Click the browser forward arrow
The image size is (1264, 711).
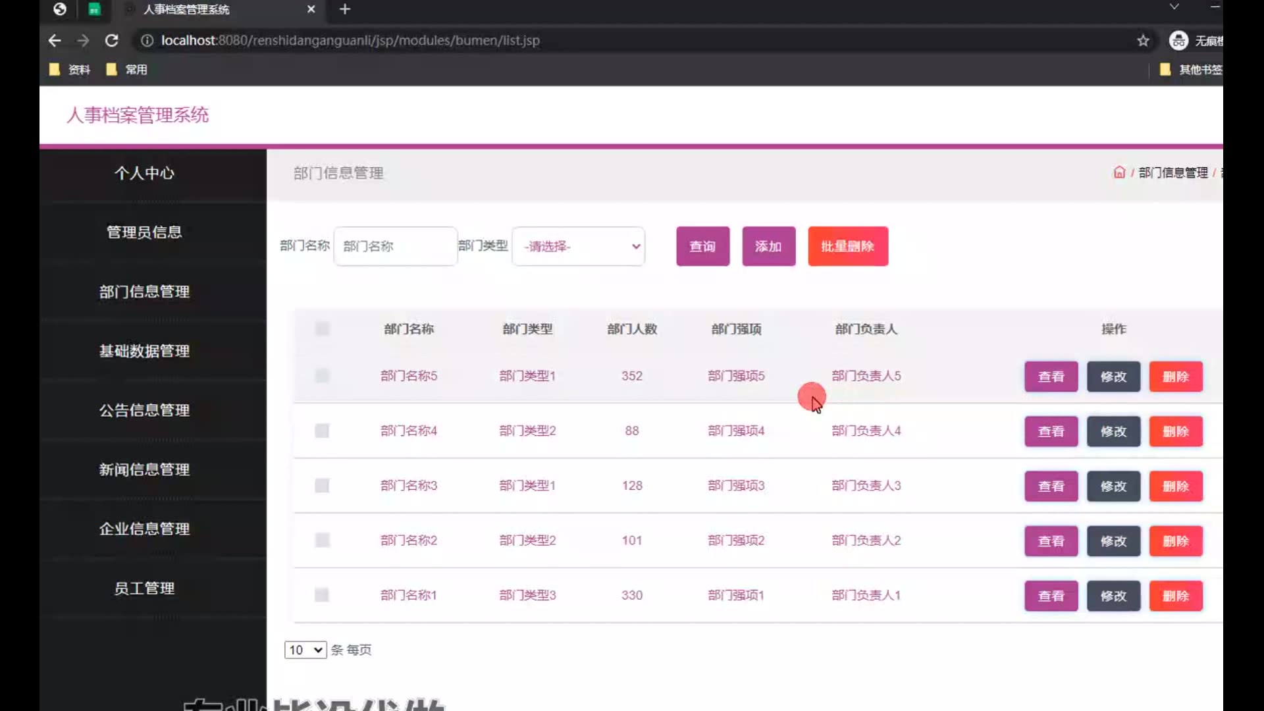(x=83, y=41)
